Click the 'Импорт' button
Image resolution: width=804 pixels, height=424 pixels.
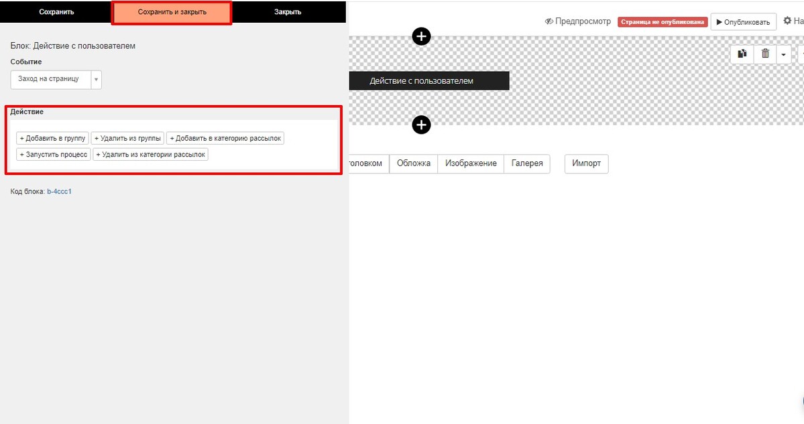pyautogui.click(x=586, y=163)
